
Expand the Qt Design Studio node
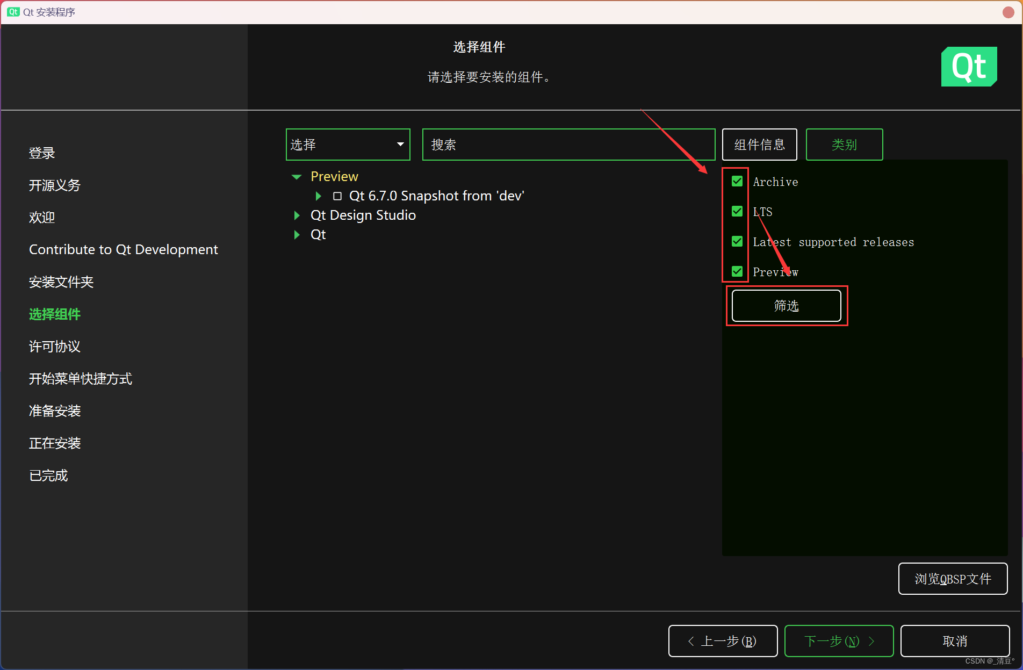click(297, 215)
